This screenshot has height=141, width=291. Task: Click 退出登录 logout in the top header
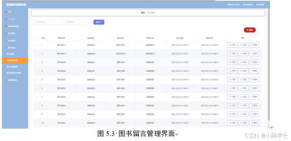point(260,5)
